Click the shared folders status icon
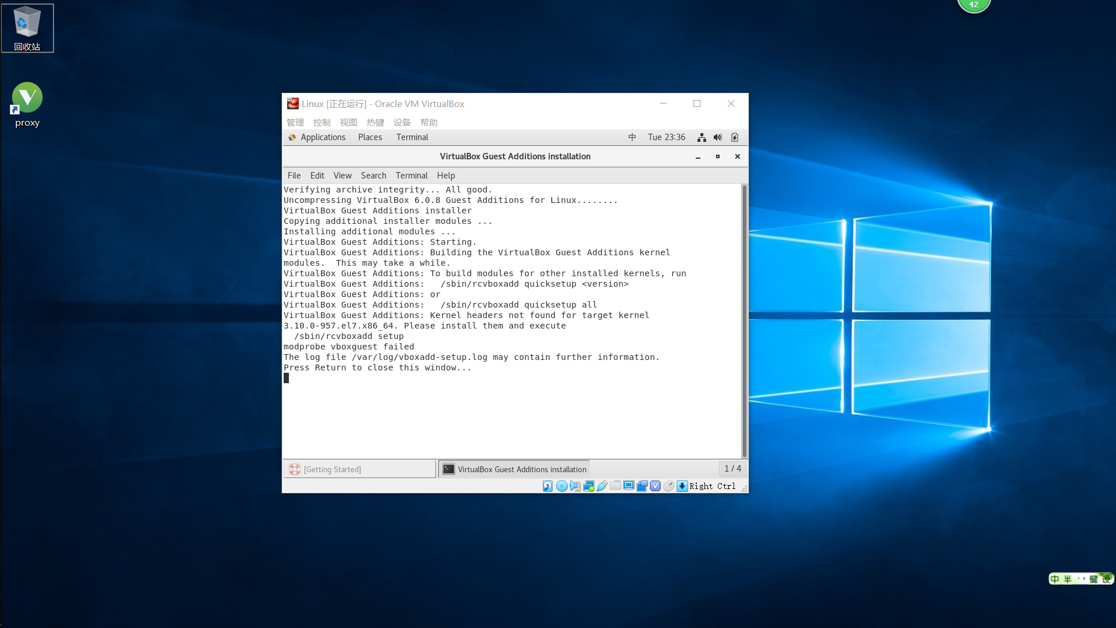The width and height of the screenshot is (1116, 628). coord(616,486)
